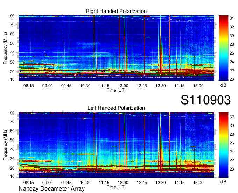Viewport: 238px width, 193px height.
Task: Click the 13:30 time tick in the Left Handed plot
Action: coord(161,183)
